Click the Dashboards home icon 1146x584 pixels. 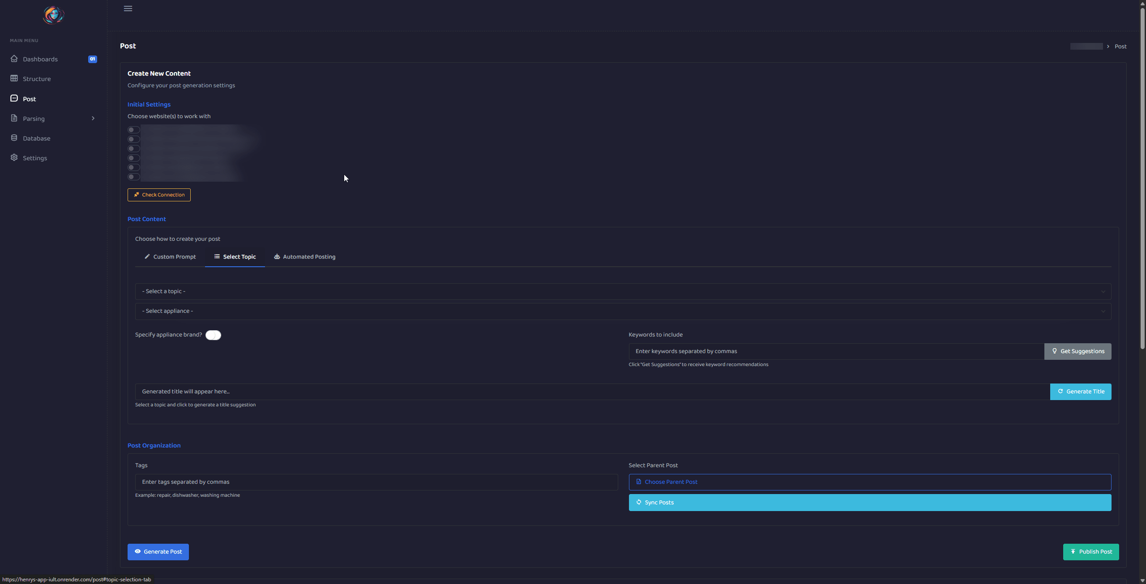tap(14, 59)
